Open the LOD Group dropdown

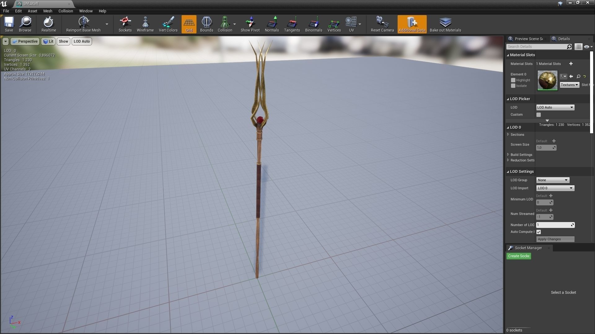pos(553,180)
